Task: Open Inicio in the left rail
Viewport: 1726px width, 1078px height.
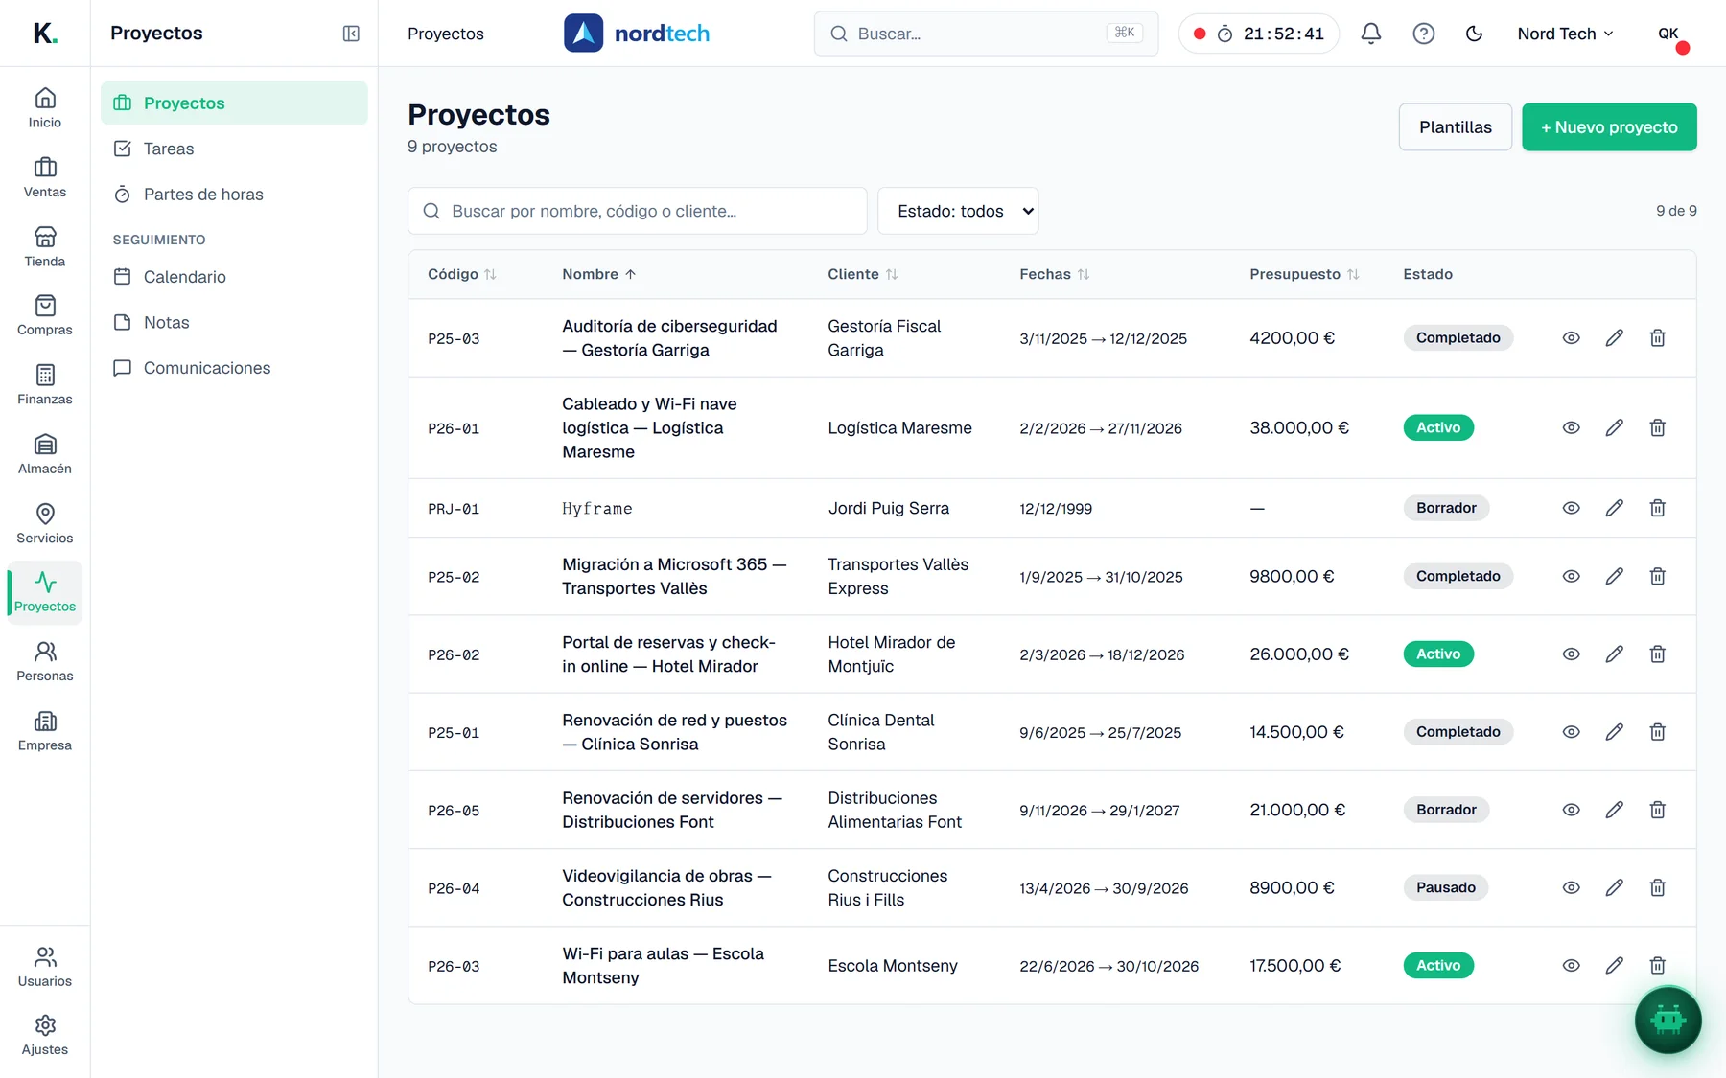Action: click(x=45, y=108)
